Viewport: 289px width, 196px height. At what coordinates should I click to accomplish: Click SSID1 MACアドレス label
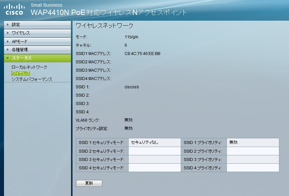click(x=94, y=54)
